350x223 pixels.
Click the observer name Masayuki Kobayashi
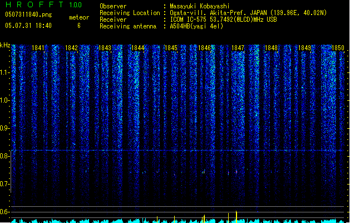click(x=200, y=6)
